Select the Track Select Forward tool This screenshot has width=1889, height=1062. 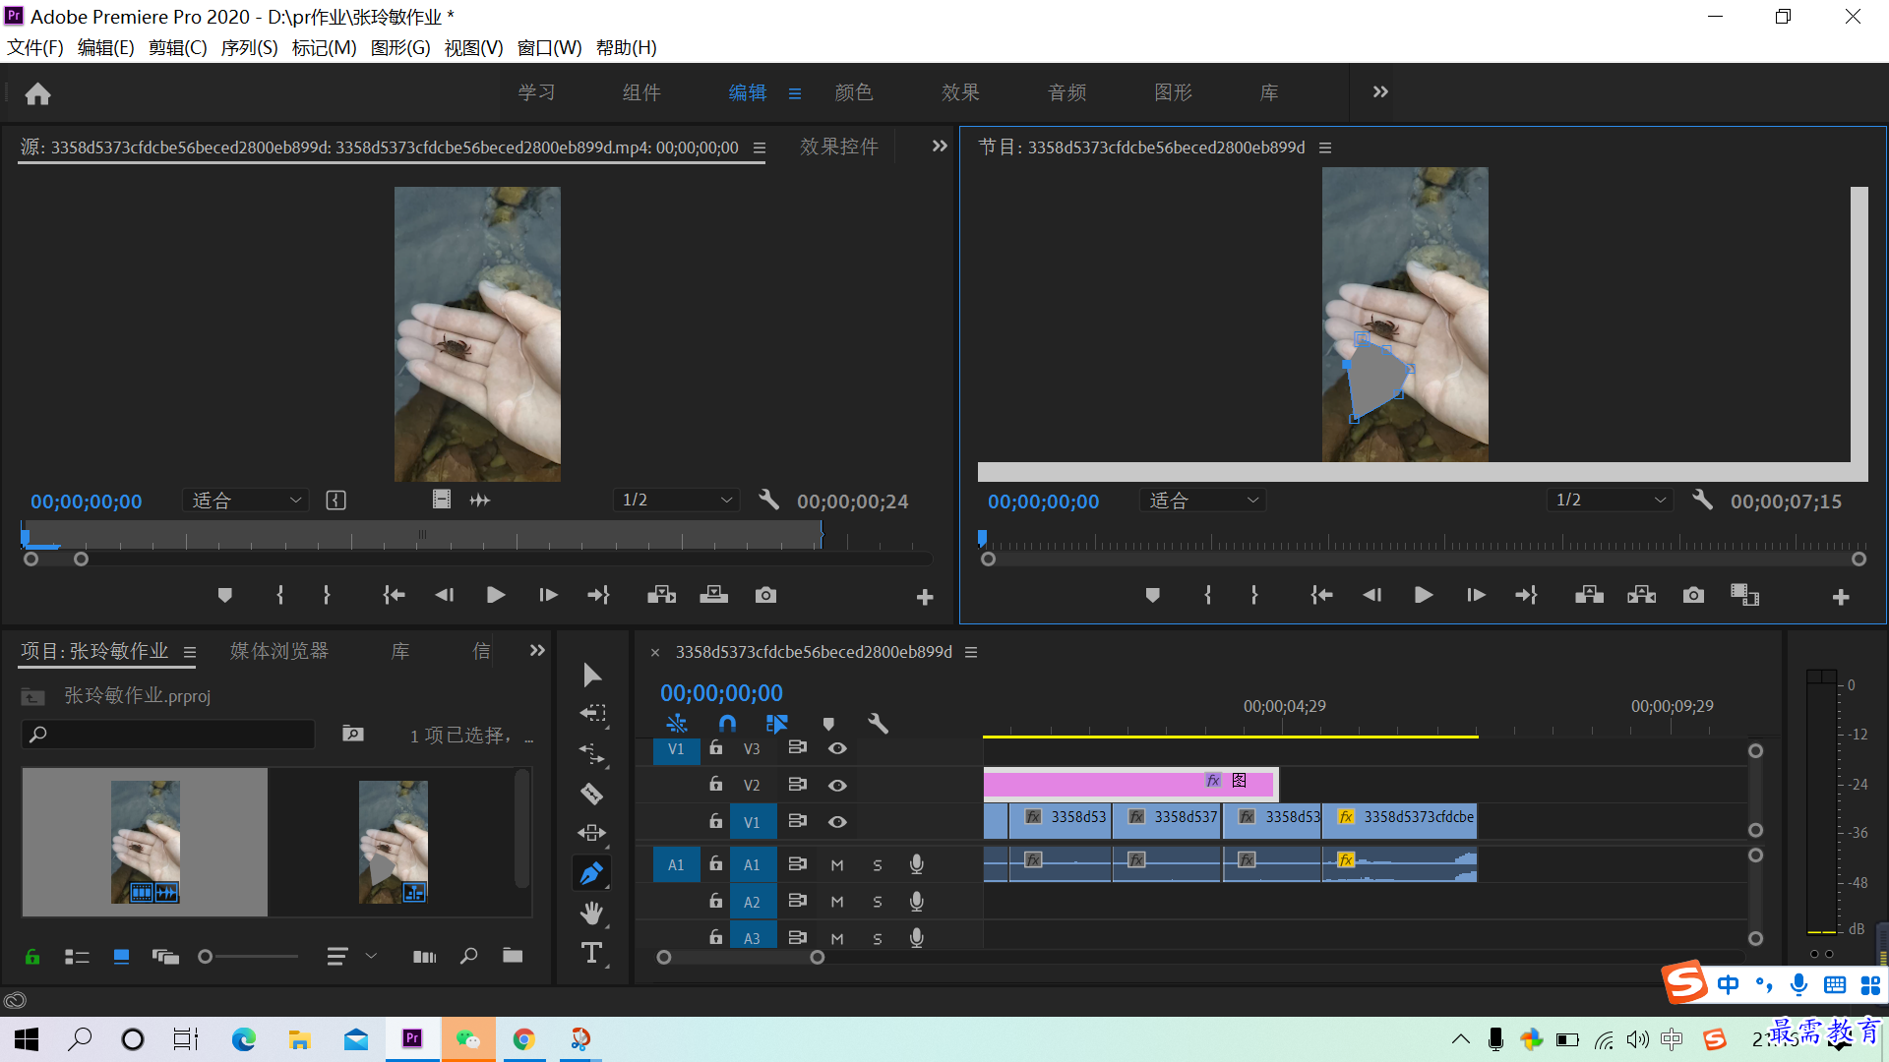click(592, 714)
